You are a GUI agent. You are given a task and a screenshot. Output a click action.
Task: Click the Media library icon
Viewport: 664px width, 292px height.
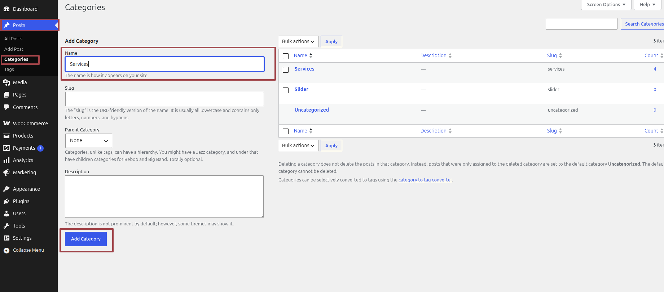pyautogui.click(x=6, y=82)
